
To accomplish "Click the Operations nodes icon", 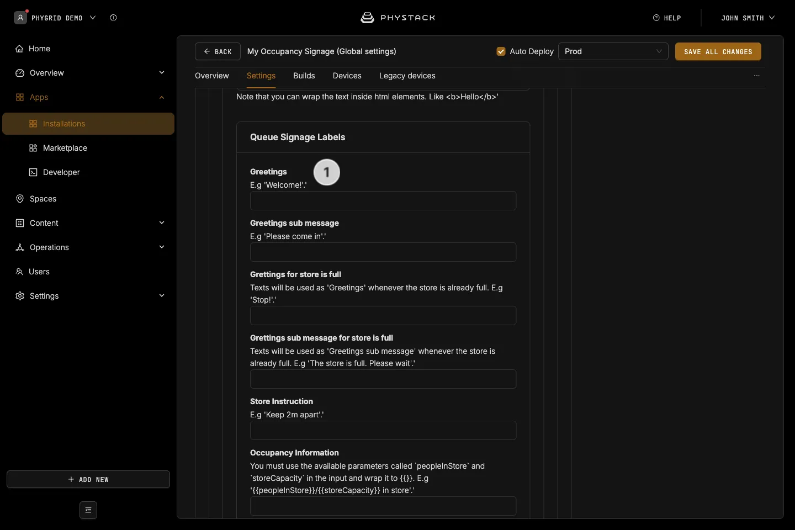I will 20,247.
